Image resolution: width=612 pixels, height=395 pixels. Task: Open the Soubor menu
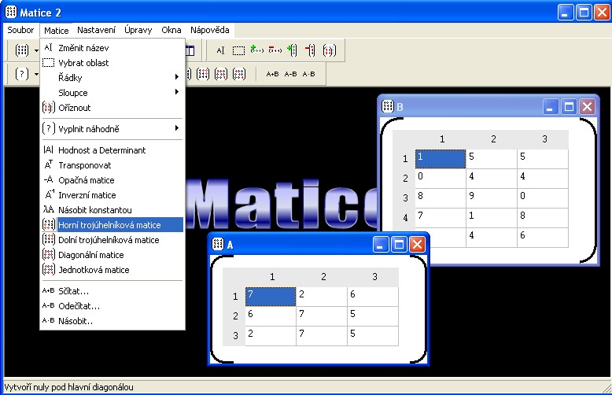point(20,30)
